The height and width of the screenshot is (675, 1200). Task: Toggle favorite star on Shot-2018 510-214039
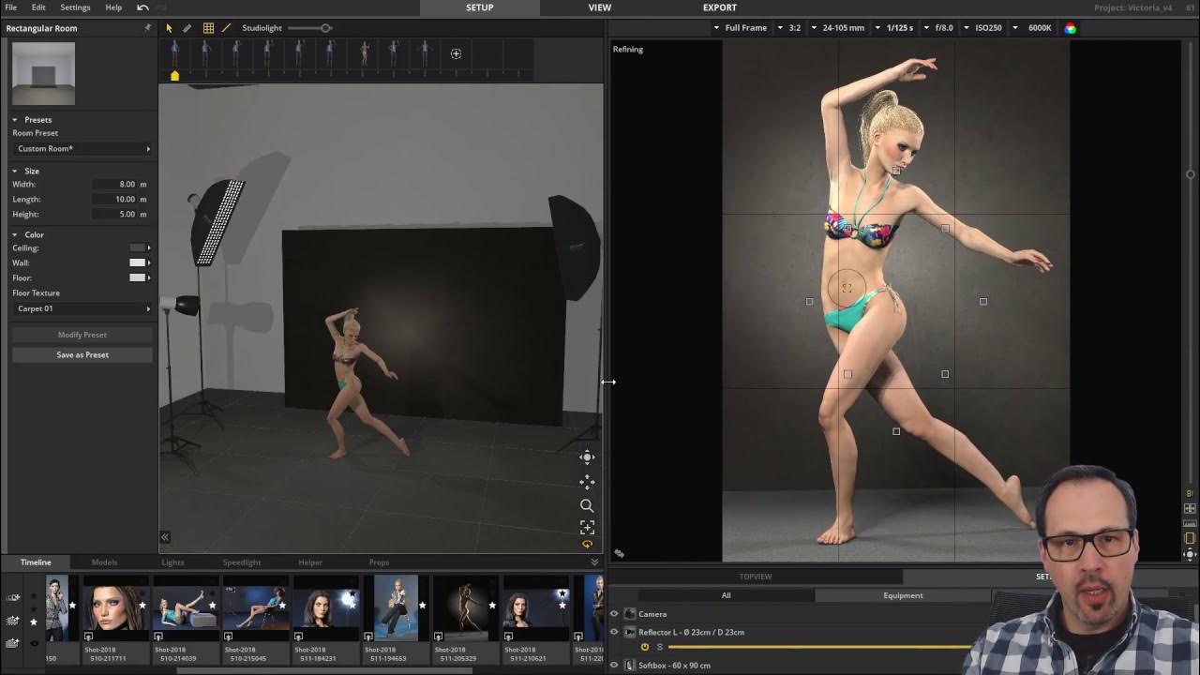click(x=213, y=606)
